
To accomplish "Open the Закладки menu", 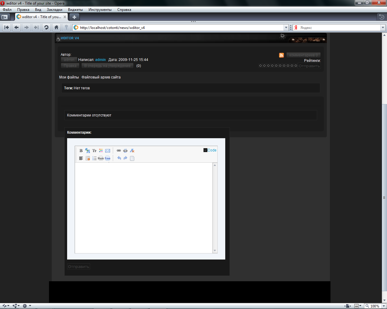I will (54, 10).
